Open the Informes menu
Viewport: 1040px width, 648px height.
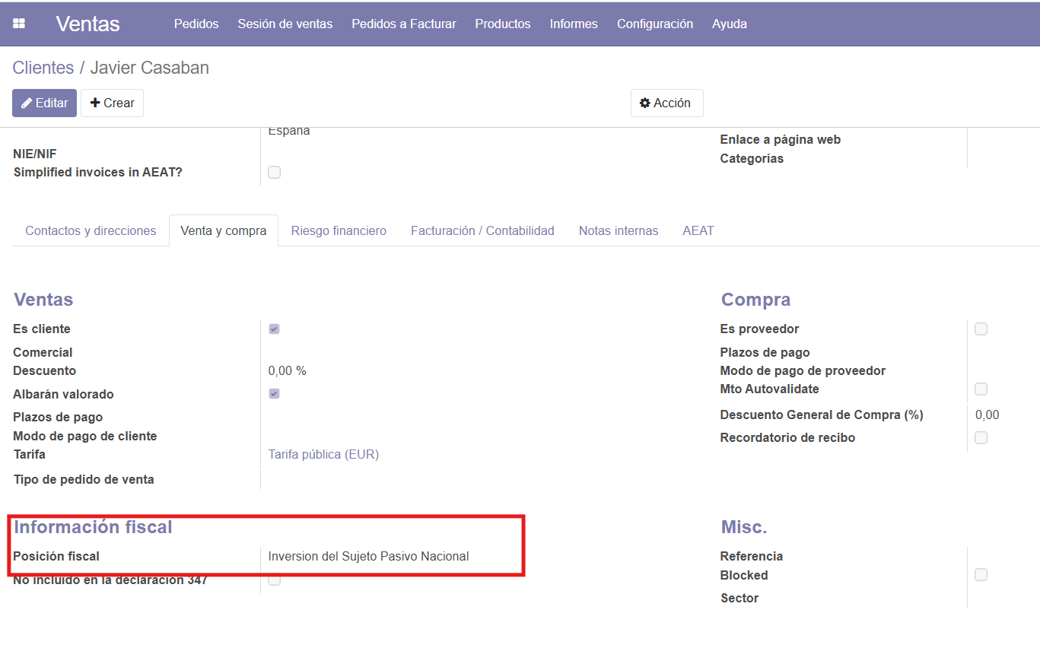point(574,24)
